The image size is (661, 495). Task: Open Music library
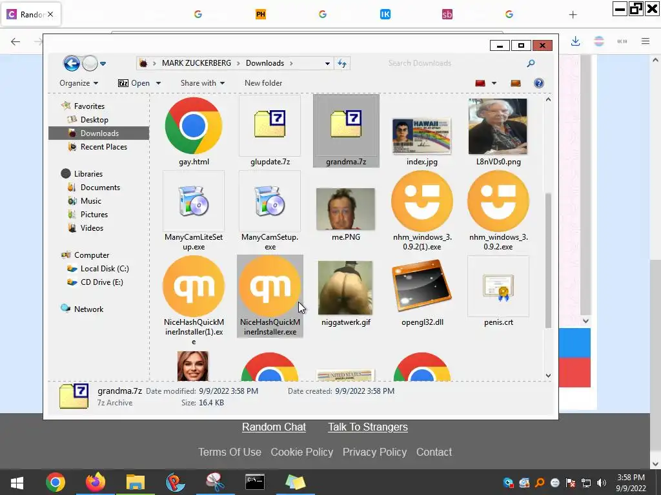point(90,201)
